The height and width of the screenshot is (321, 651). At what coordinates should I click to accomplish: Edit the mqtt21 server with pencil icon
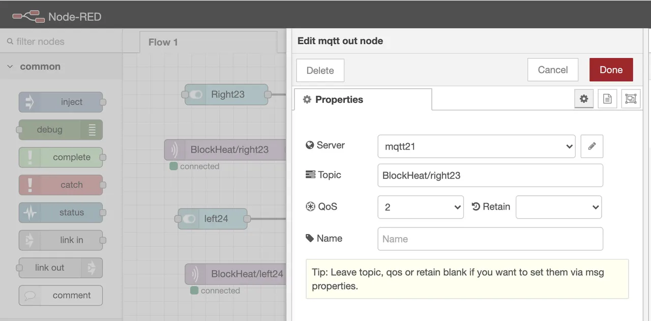coord(592,147)
